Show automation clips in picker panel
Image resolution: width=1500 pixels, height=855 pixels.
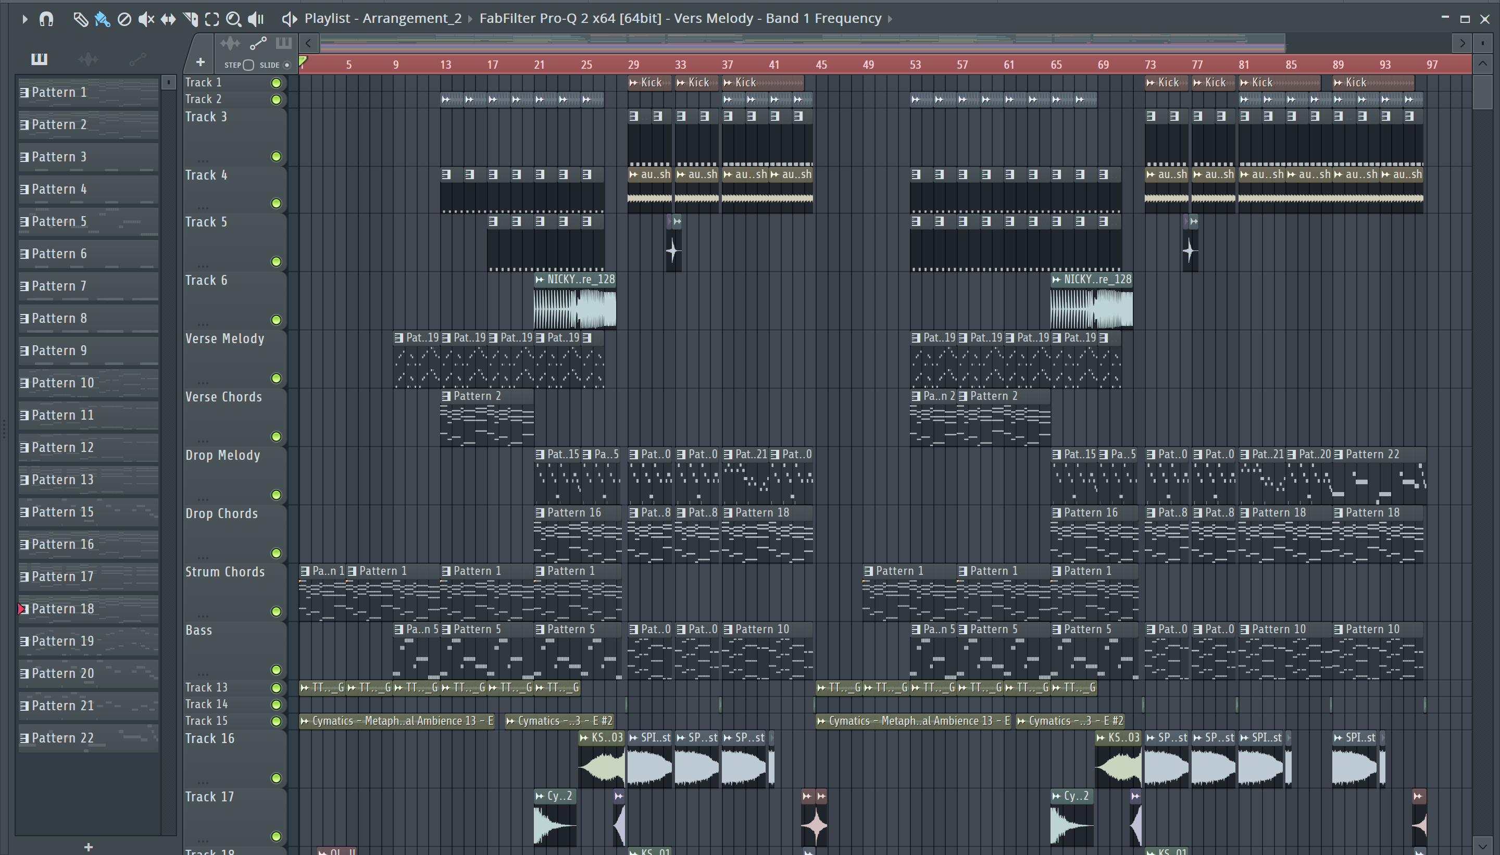tap(137, 59)
